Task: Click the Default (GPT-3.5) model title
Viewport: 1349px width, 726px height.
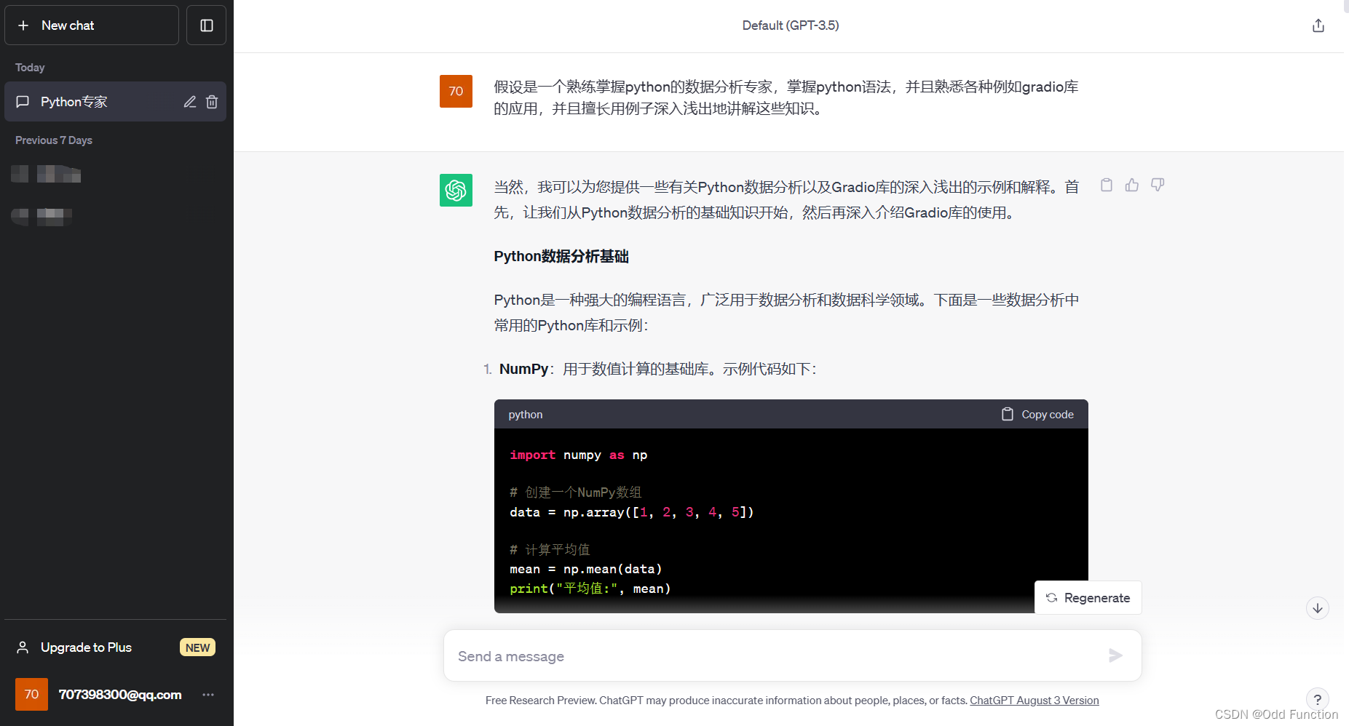Action: [791, 25]
